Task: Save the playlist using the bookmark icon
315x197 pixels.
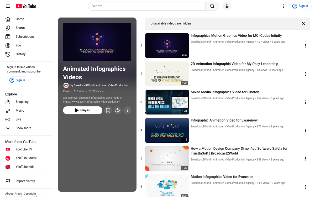Action: click(108, 110)
